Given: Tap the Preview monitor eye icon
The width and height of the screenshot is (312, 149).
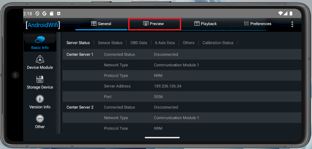Looking at the screenshot, I should (x=146, y=24).
